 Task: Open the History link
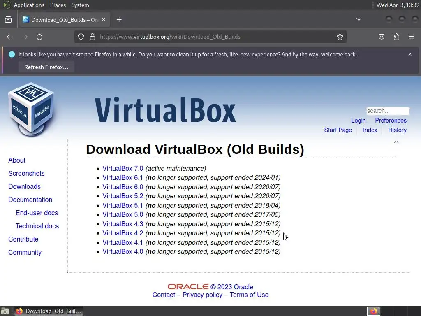[x=397, y=130]
